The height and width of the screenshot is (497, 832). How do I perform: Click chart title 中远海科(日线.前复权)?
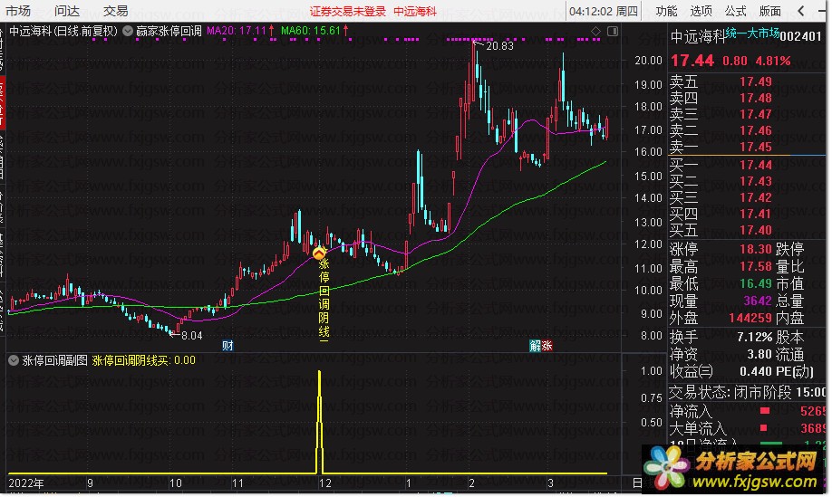(x=63, y=31)
